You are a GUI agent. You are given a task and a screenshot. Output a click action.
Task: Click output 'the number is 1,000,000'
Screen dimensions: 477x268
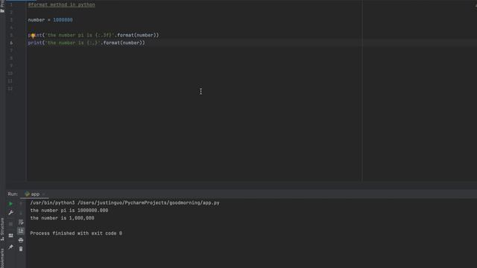(62, 218)
